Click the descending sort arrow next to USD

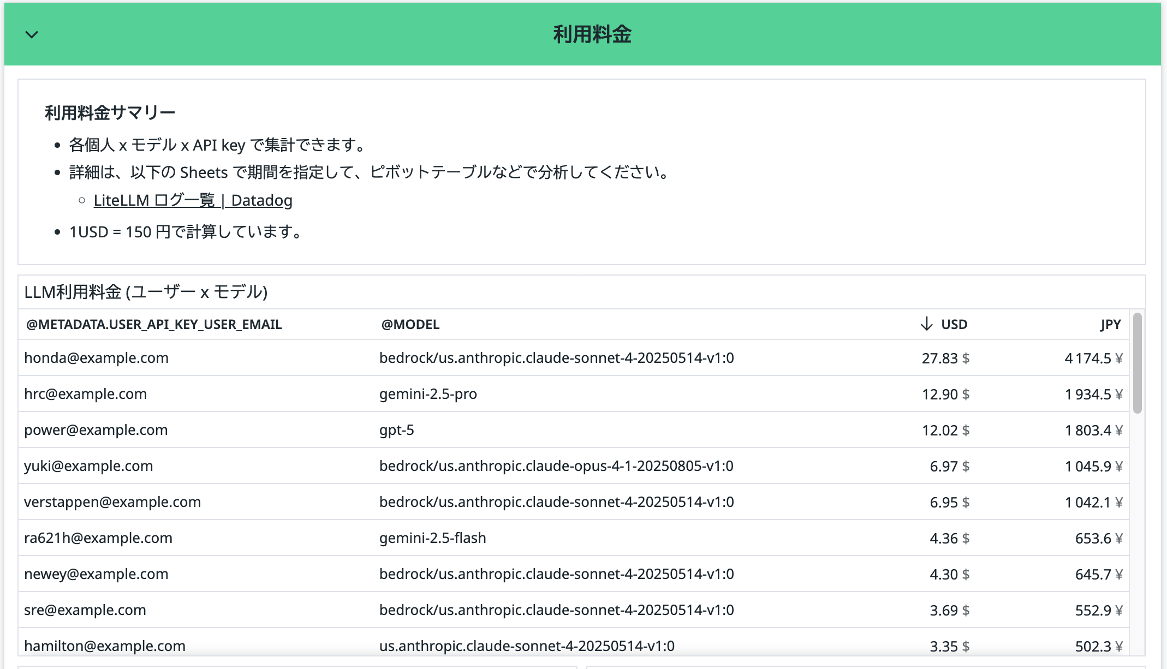[925, 324]
